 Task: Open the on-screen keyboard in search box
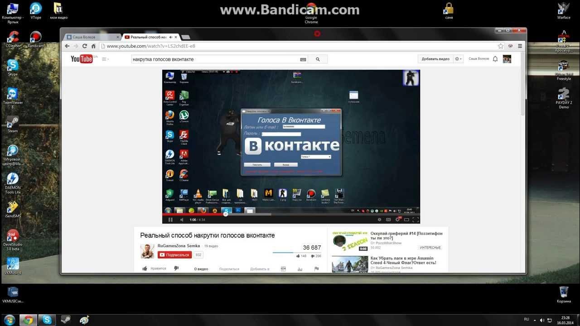point(303,59)
